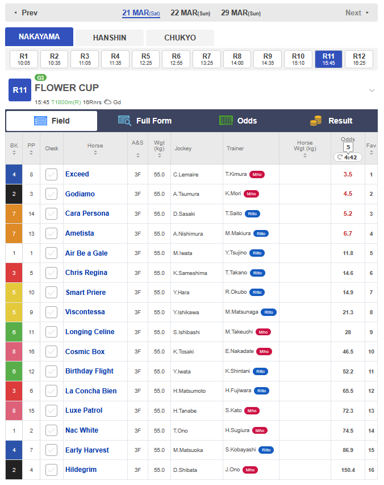
Task: Choose race R10 at 15:10
Action: (298, 59)
